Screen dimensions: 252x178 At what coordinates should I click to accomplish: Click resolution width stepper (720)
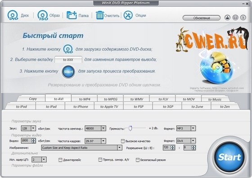[x=169, y=148]
